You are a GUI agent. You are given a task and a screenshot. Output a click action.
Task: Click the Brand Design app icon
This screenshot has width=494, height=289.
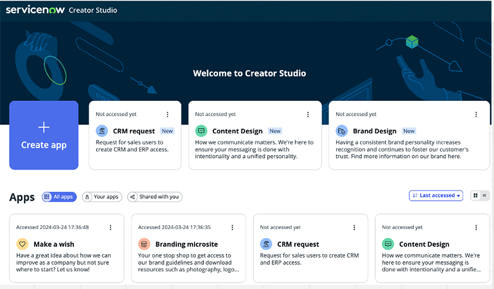(342, 131)
